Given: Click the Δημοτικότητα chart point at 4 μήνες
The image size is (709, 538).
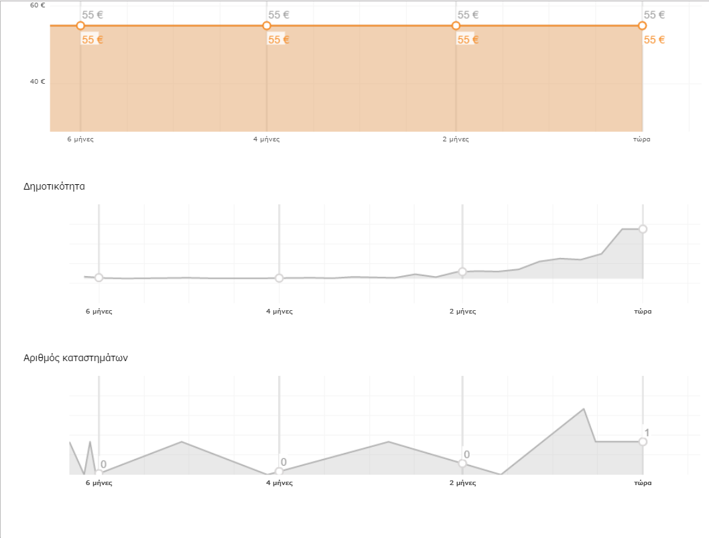Looking at the screenshot, I should tap(279, 278).
